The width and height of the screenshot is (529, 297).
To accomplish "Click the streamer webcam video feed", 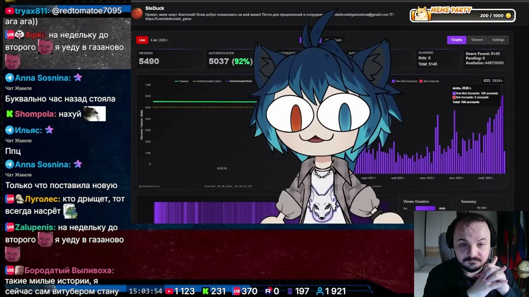I will [471, 254].
